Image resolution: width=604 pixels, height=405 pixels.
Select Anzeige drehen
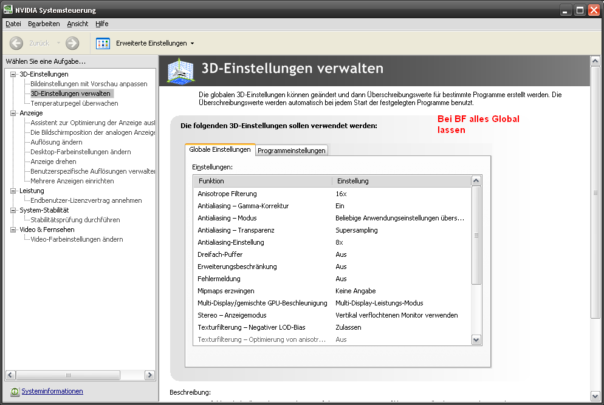[53, 162]
